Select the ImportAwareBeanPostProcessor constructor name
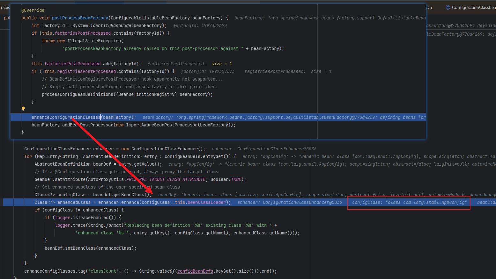Viewport: 496px width, 279px height. pos(162,125)
